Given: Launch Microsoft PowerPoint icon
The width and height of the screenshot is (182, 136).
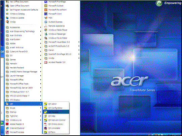Looking at the screenshot, I should tap(46, 10).
